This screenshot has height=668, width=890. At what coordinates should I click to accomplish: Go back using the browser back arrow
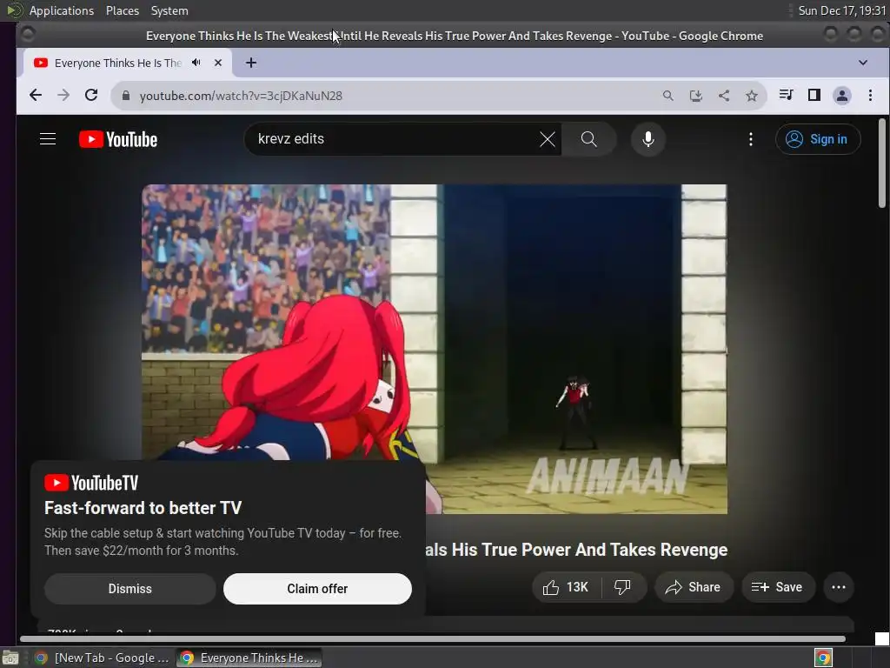[x=35, y=96]
